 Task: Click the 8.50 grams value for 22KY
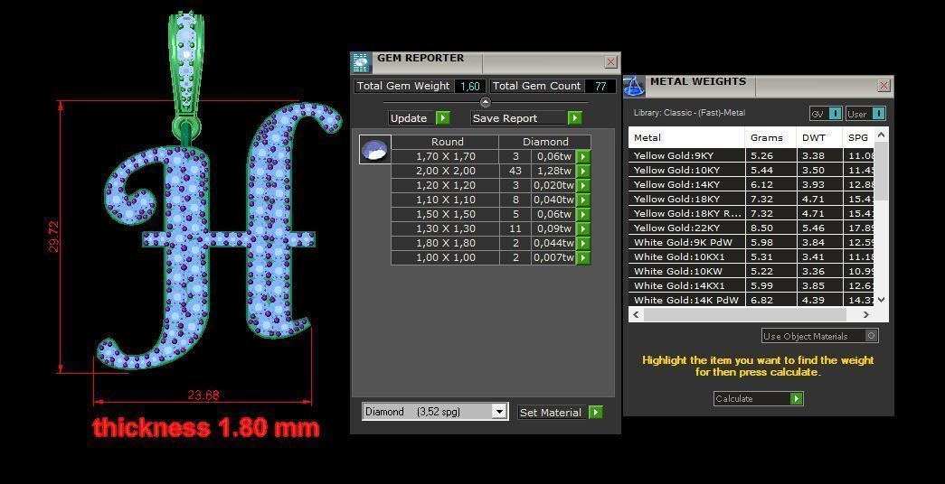[x=761, y=228]
